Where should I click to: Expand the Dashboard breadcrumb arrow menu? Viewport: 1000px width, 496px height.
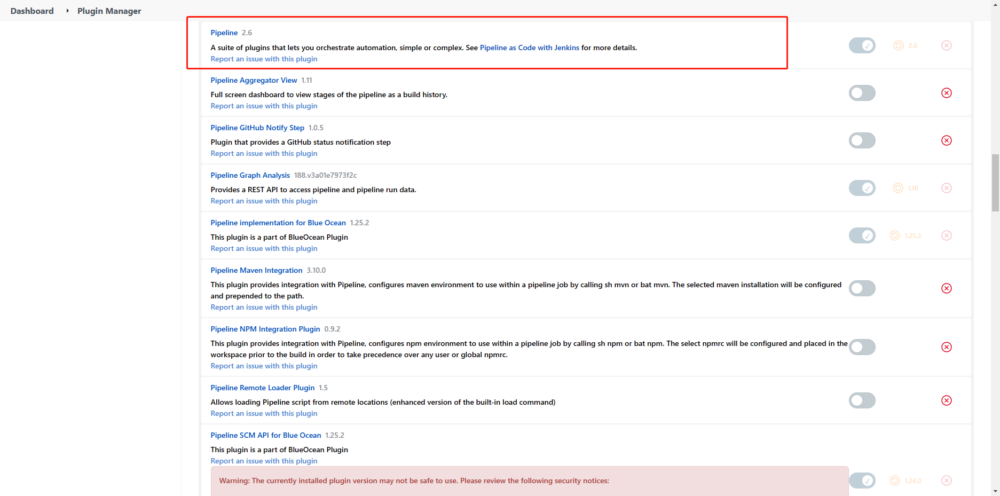[67, 11]
